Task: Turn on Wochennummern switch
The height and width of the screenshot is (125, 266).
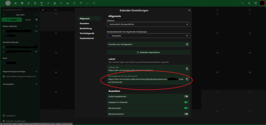Action: 186,114
